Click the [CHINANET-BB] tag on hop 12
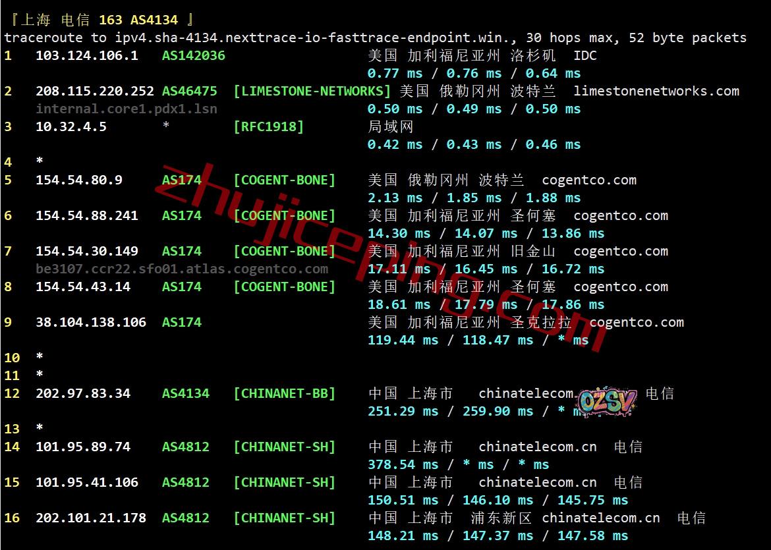 (284, 393)
